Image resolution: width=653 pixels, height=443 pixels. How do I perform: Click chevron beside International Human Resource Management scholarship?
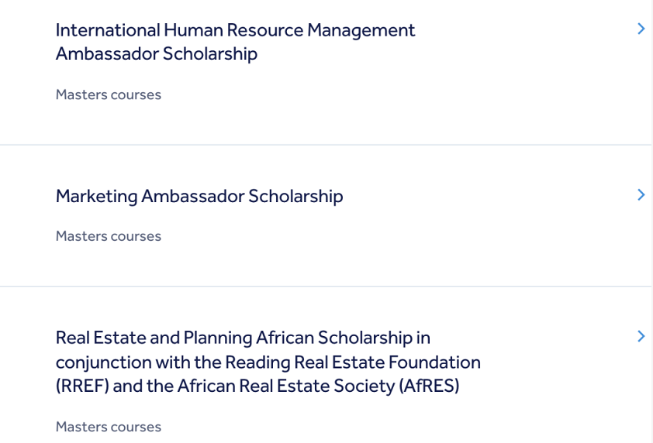coord(641,29)
